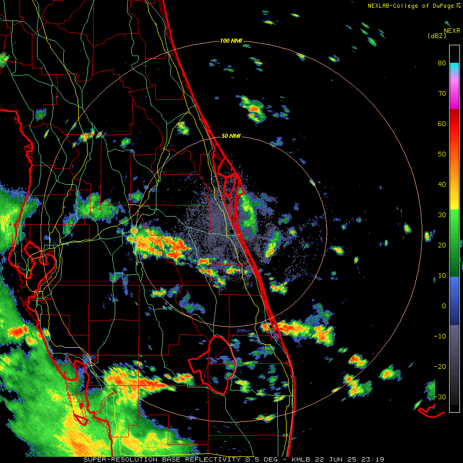Click the cyan band atop the color scale

click(x=454, y=68)
